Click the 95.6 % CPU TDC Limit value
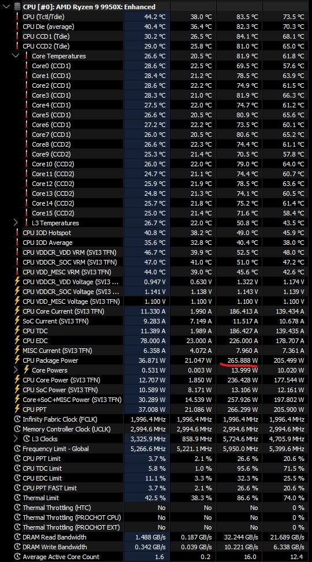 248,468
